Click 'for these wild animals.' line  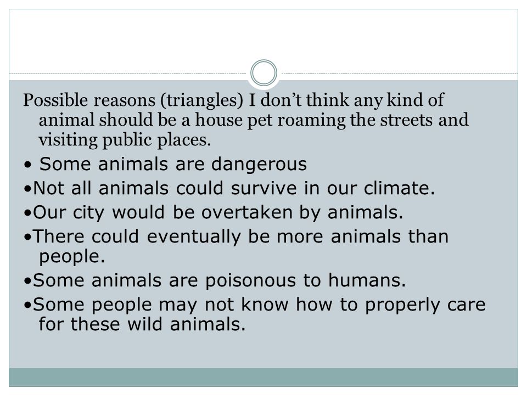click(142, 324)
